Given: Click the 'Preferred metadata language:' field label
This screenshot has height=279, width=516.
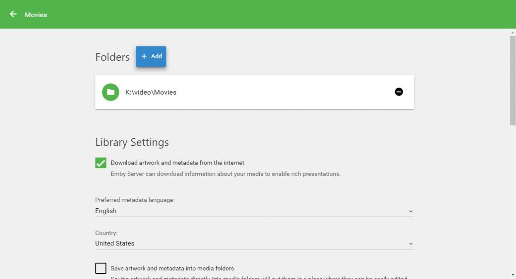Looking at the screenshot, I should pos(135,200).
